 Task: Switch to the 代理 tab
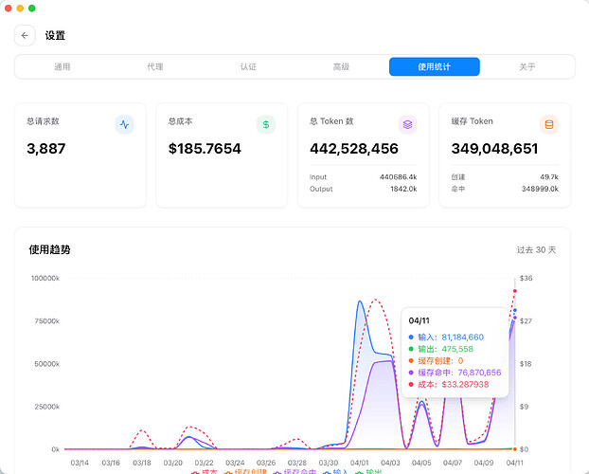155,67
